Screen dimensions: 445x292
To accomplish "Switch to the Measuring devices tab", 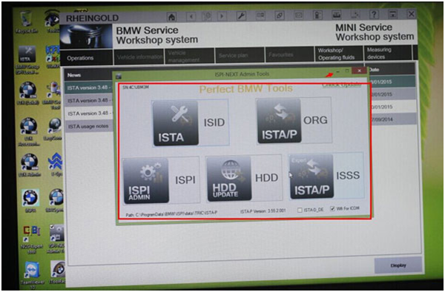I will click(x=388, y=53).
